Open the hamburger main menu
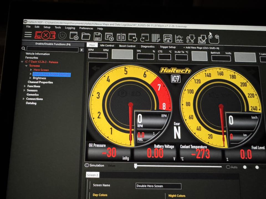 pyautogui.click(x=28, y=35)
